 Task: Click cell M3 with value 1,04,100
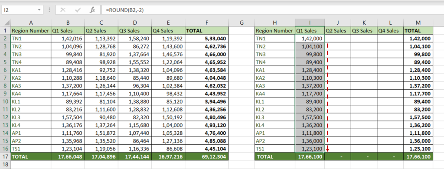(418, 46)
